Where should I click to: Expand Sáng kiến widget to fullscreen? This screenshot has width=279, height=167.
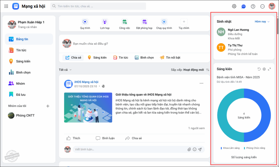pyautogui.click(x=269, y=69)
